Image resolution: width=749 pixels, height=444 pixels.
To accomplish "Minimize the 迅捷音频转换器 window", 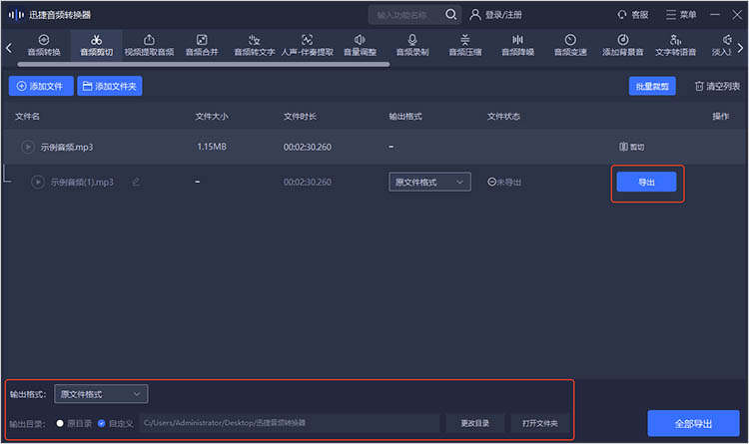I will pyautogui.click(x=715, y=15).
